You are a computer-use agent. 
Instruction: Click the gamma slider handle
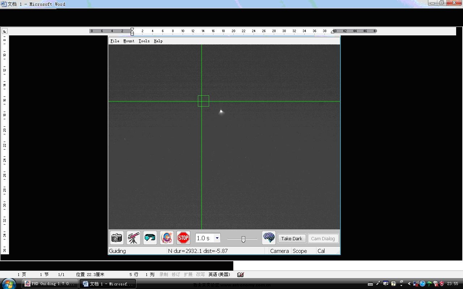click(243, 239)
